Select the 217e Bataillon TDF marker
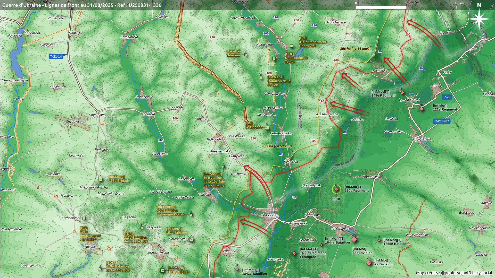 coord(142,228)
